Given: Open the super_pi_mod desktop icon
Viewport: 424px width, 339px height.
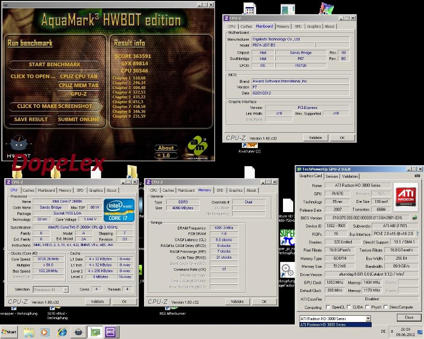Looking at the screenshot, I should click(287, 242).
